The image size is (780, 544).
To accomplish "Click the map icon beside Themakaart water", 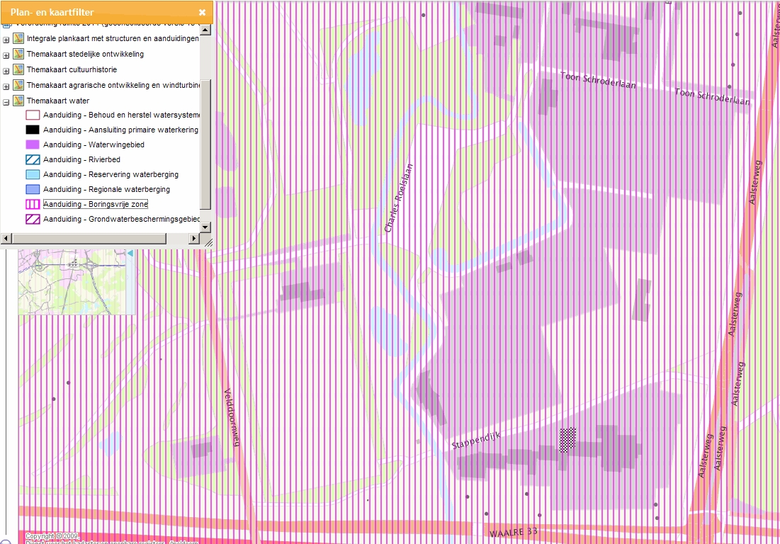I will 18,101.
